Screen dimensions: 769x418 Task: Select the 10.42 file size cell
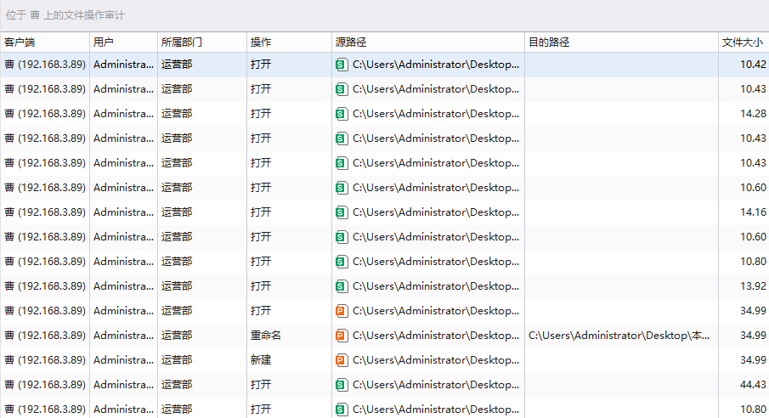(x=752, y=65)
